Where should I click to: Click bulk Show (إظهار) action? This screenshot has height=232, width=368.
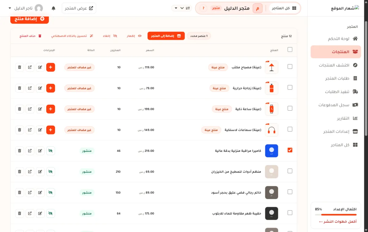(x=134, y=36)
